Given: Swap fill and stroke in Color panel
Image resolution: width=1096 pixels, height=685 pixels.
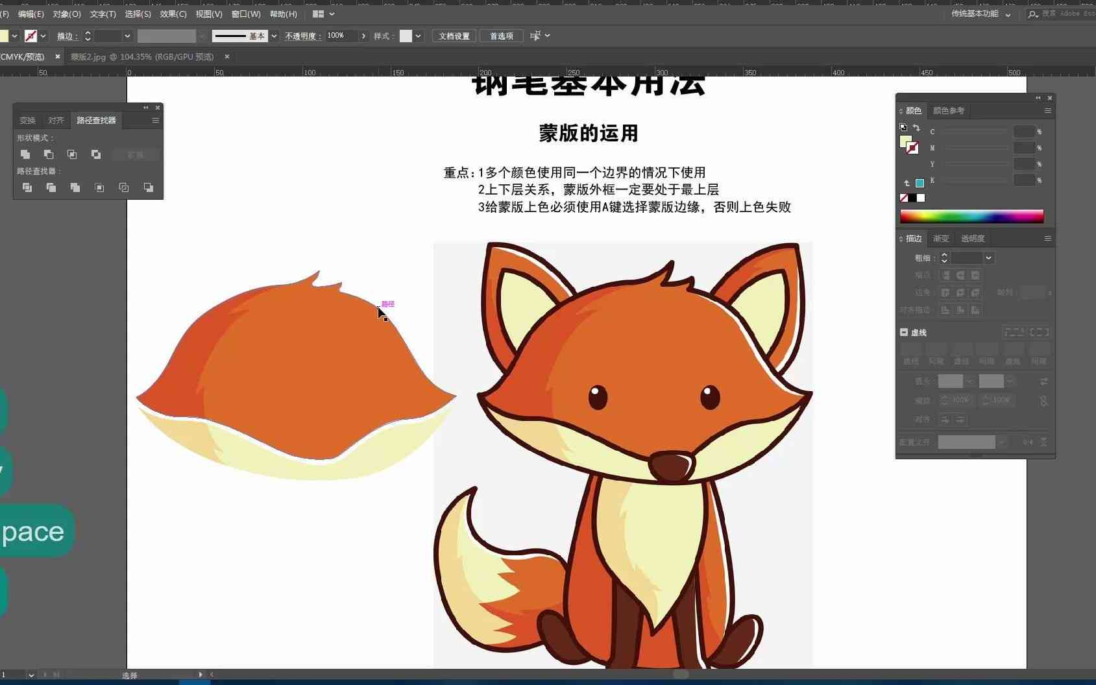Looking at the screenshot, I should (x=916, y=128).
